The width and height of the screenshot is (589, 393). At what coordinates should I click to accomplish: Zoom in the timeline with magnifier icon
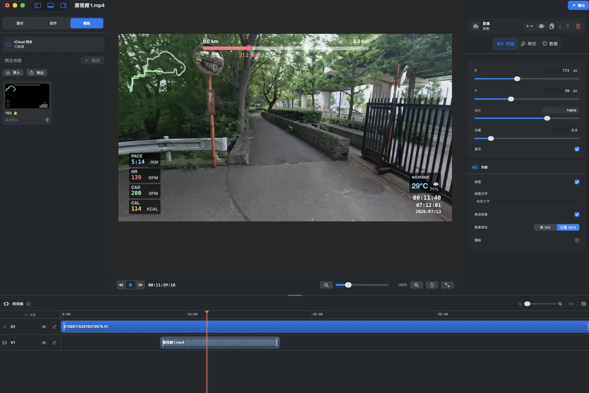pos(560,304)
